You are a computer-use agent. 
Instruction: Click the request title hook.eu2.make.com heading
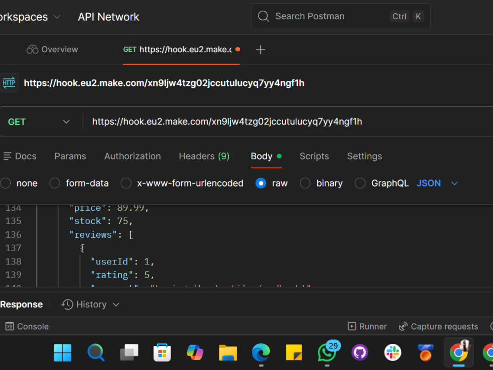click(x=164, y=83)
